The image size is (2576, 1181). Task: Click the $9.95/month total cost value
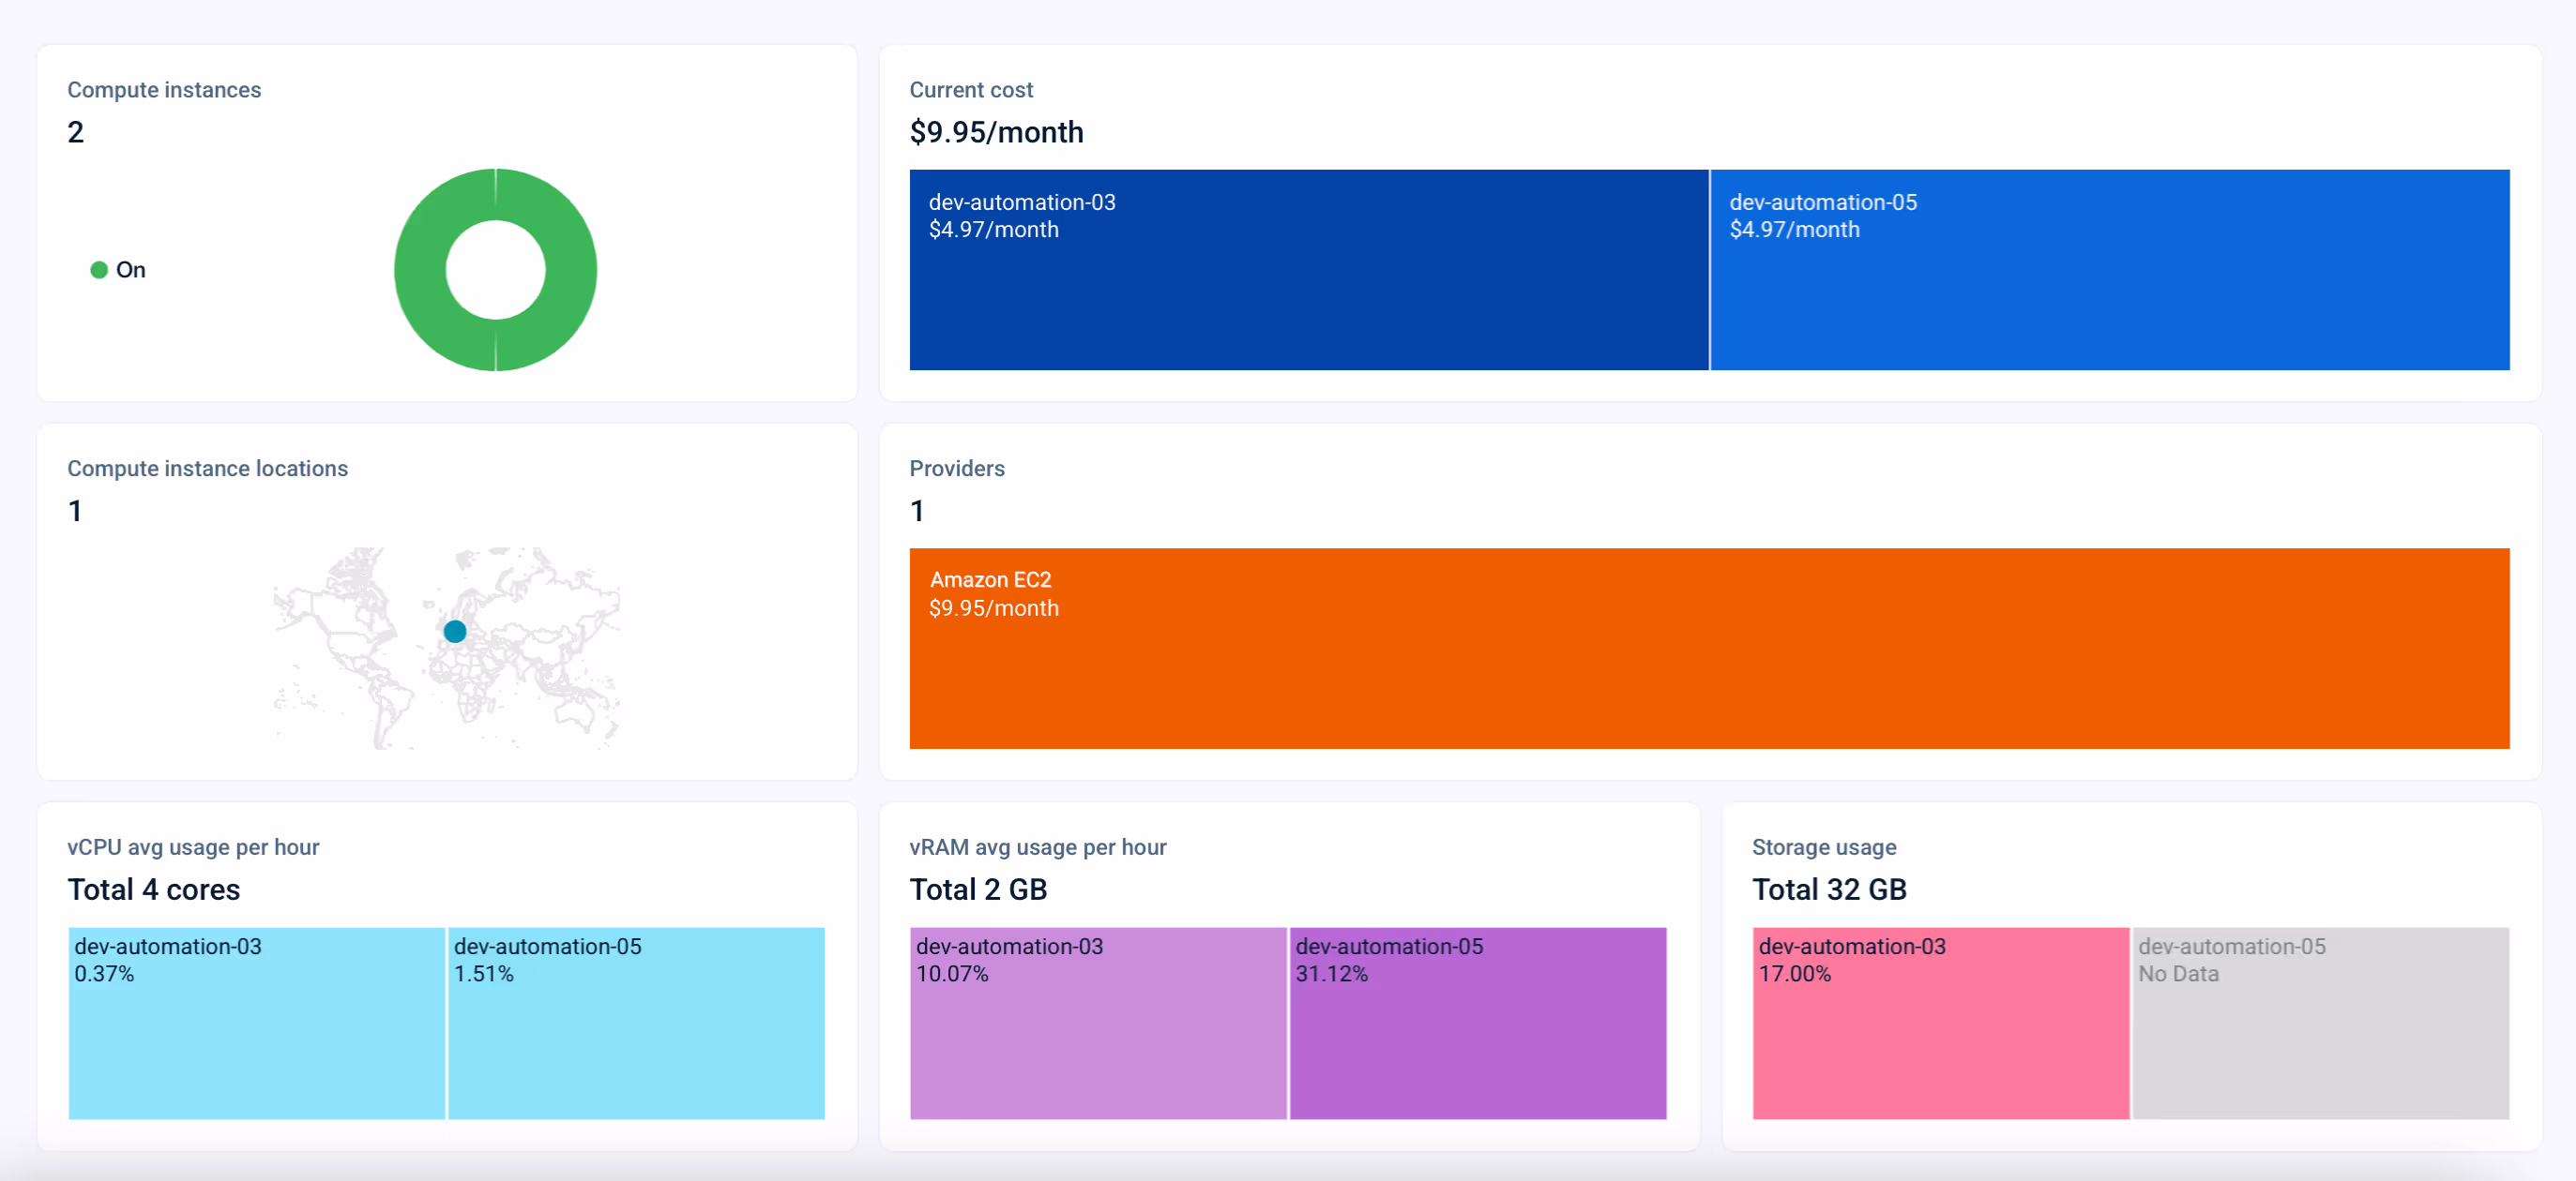pyautogui.click(x=995, y=132)
